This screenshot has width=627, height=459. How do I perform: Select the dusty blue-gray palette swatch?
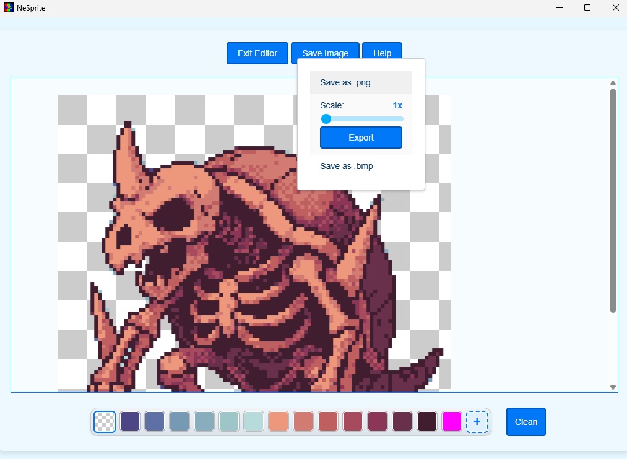(204, 422)
